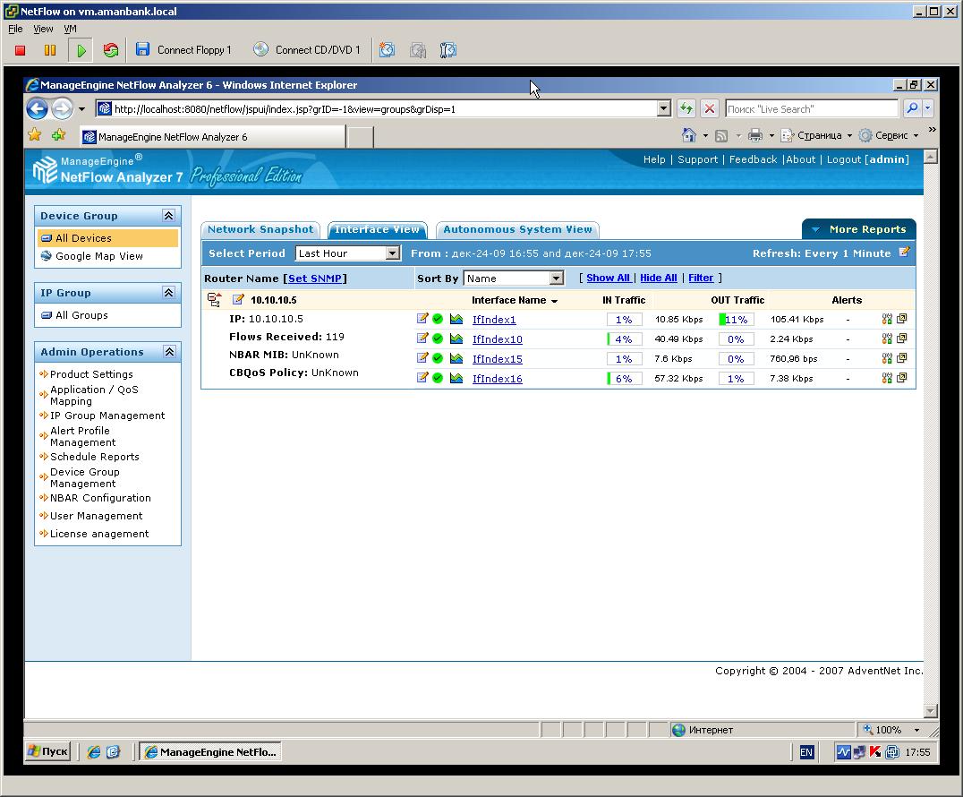Open NBAR Configuration
Viewport: 963px width, 797px height.
(100, 498)
